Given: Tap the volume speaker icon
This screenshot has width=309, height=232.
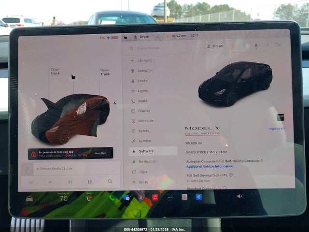Looking at the screenshot, I should [239, 196].
